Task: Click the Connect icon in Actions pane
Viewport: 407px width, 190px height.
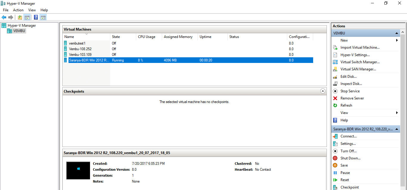Action: point(335,136)
